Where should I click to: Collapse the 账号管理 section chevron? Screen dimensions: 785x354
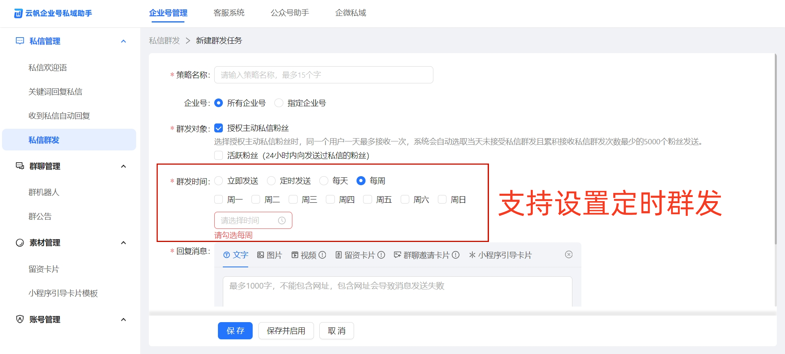click(x=123, y=320)
